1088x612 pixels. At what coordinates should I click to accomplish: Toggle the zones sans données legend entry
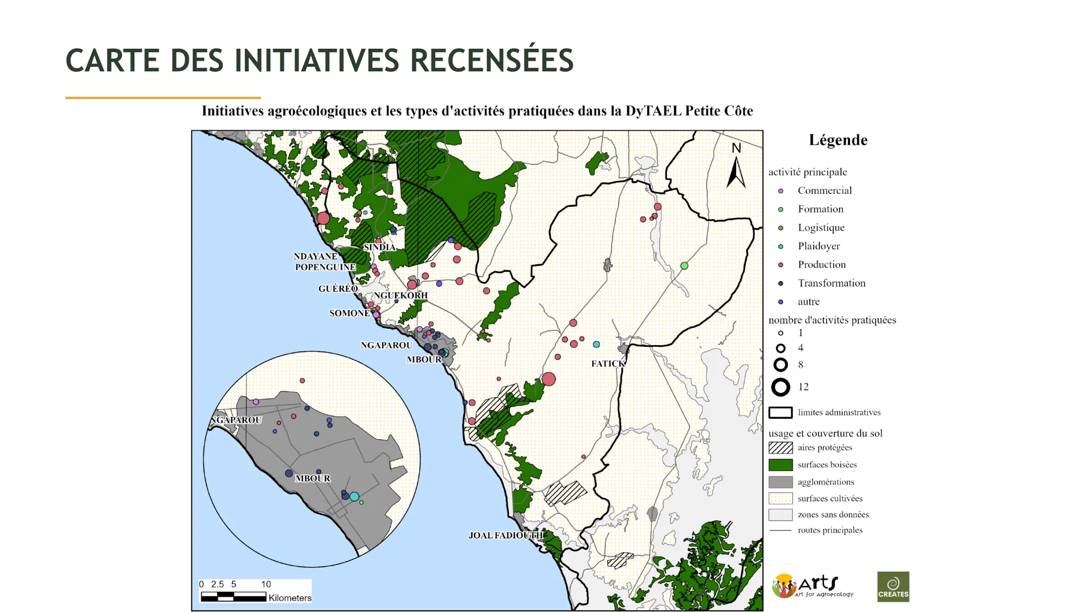pyautogui.click(x=780, y=515)
